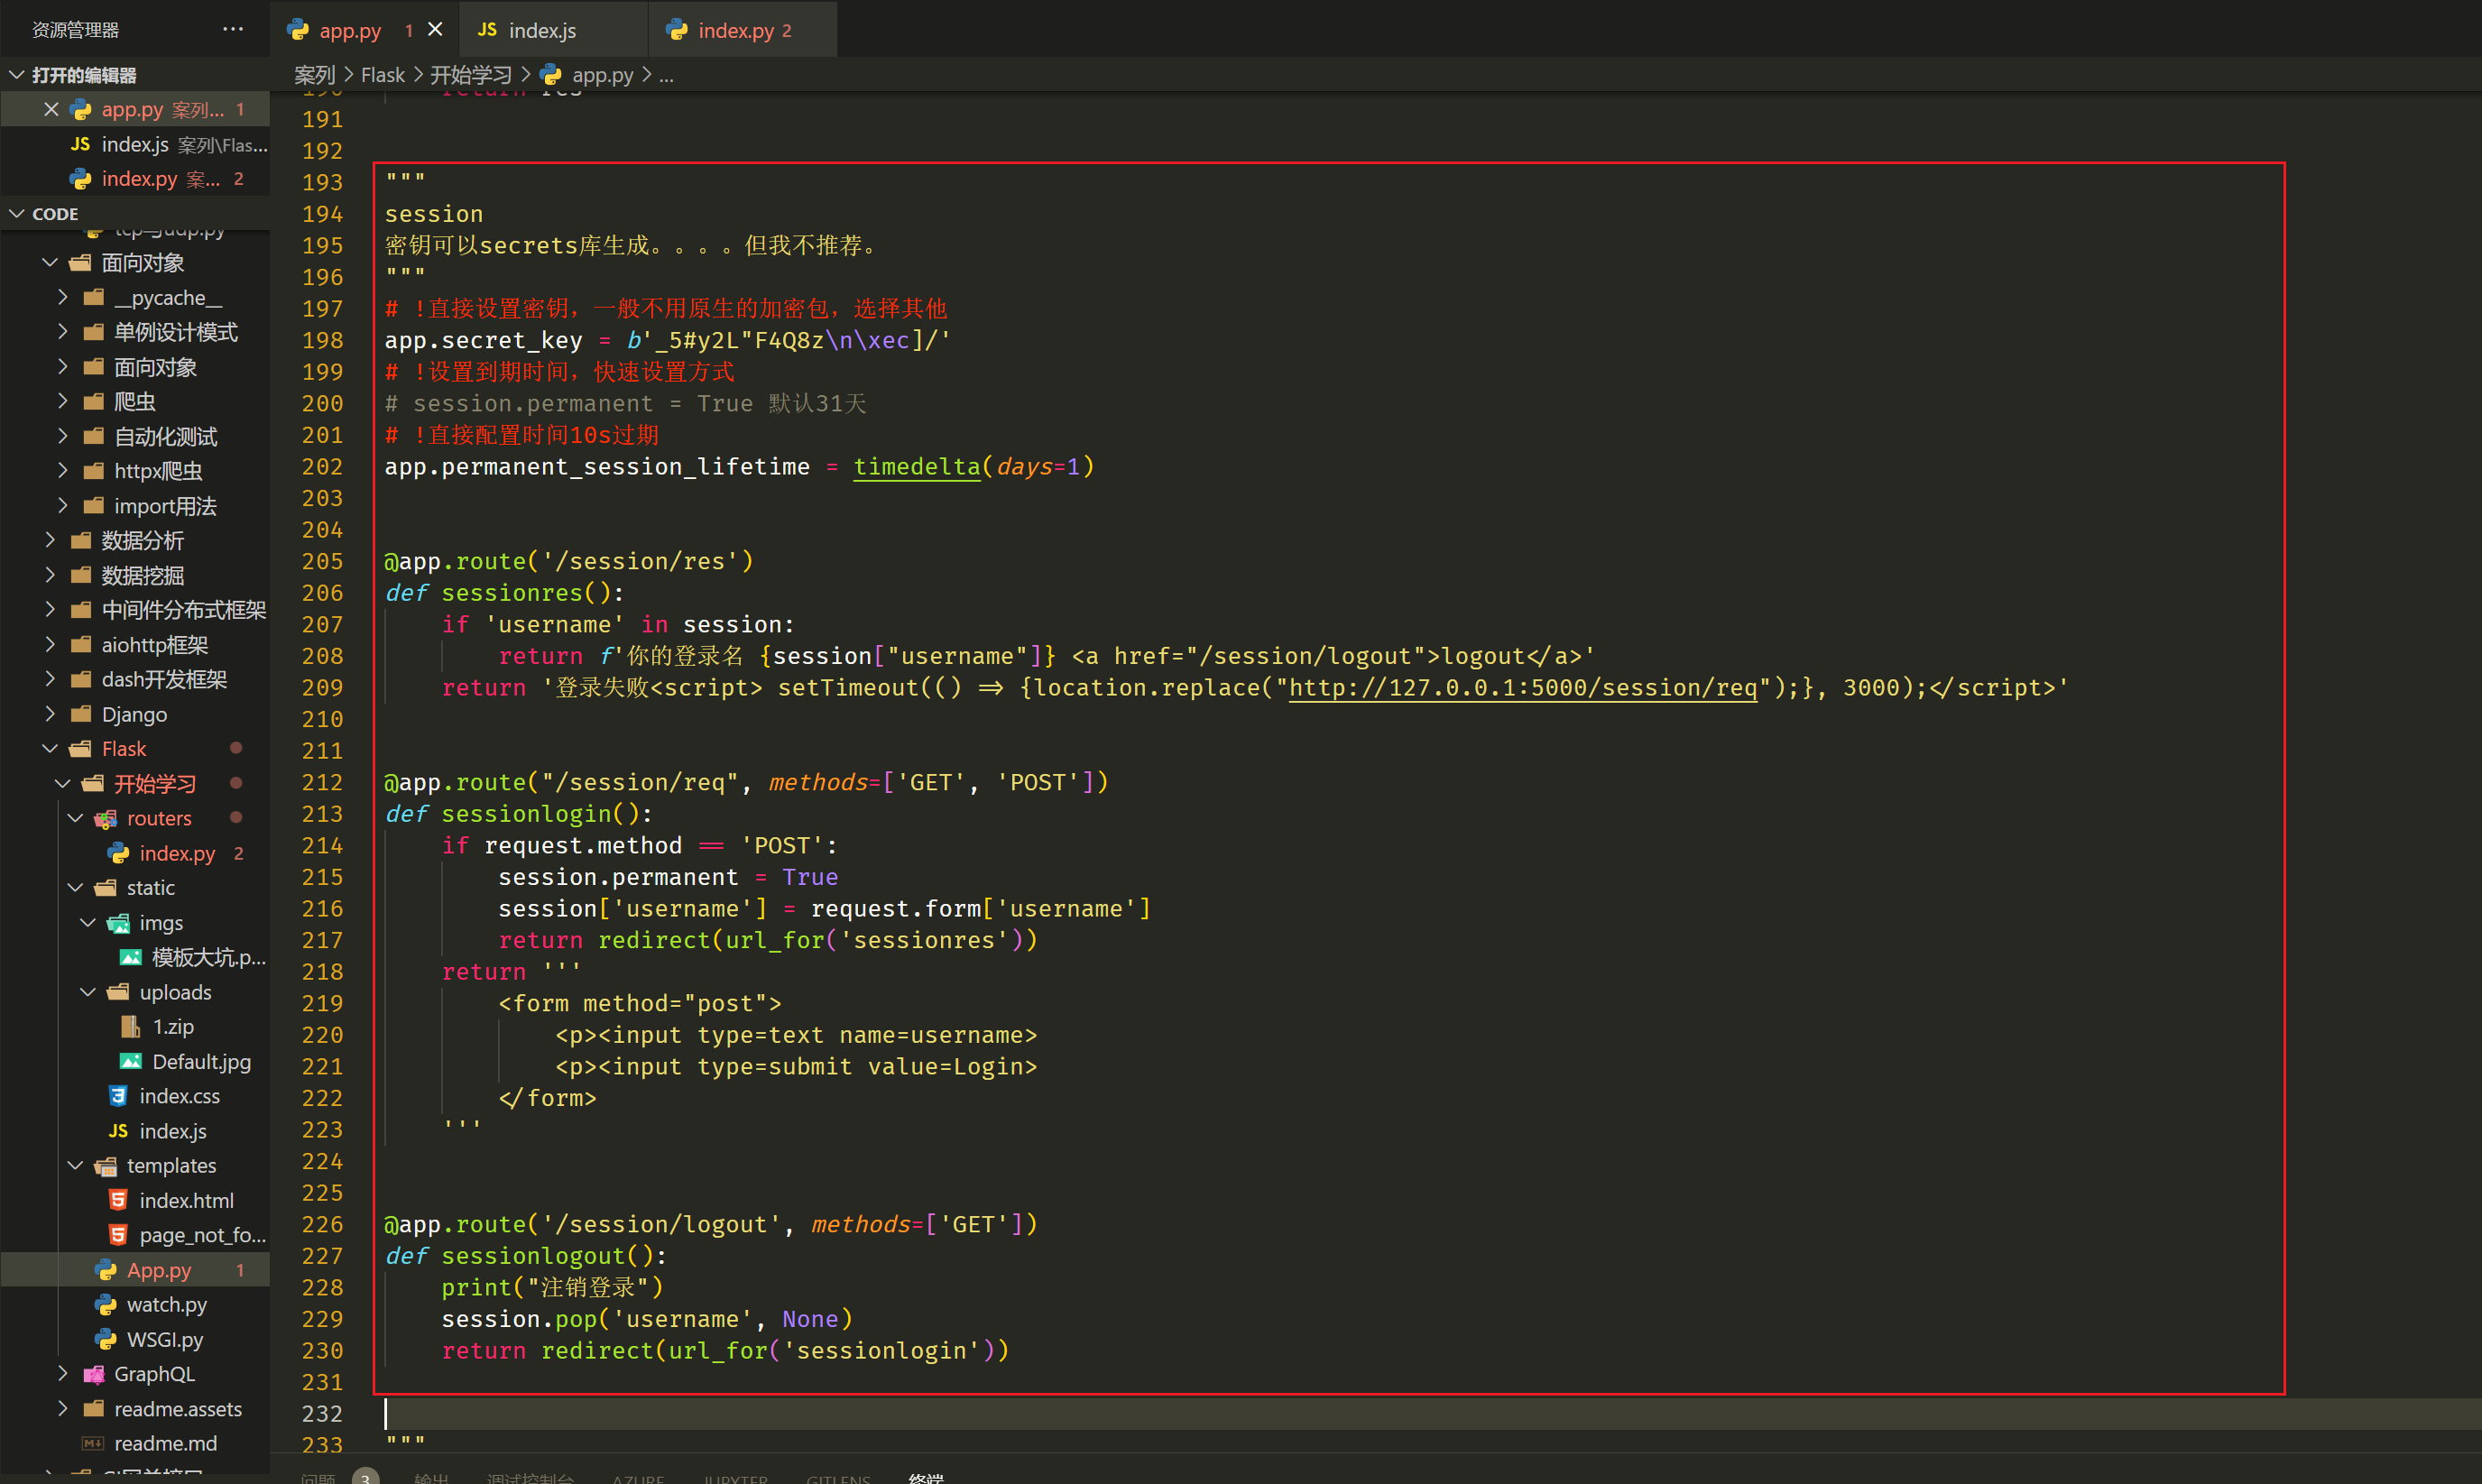Viewport: 2482px width, 1484px height.
Task: Close app.py in open editors list
Action: point(51,109)
